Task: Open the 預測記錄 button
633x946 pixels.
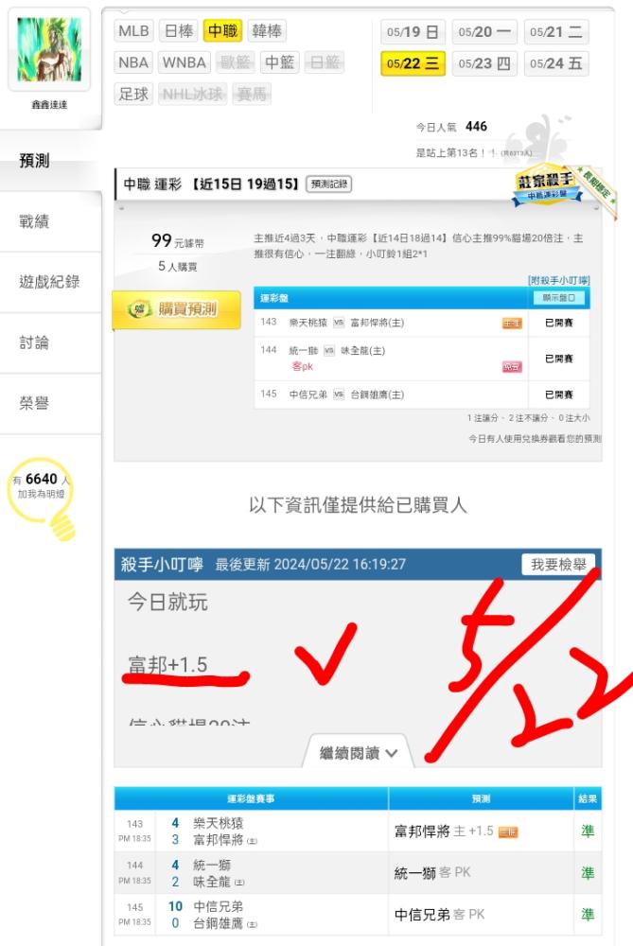Action: (329, 184)
